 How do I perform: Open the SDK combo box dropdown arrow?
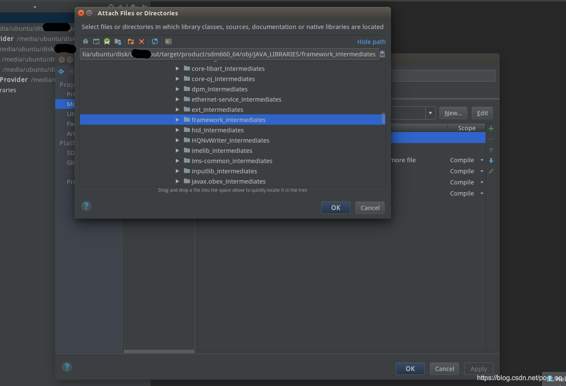point(430,113)
